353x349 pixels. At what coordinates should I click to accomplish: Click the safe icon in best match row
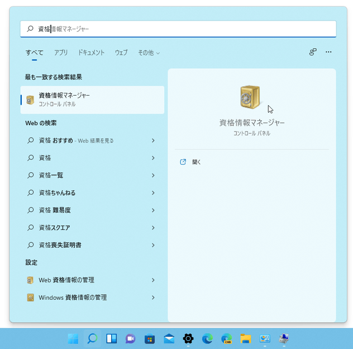click(30, 100)
